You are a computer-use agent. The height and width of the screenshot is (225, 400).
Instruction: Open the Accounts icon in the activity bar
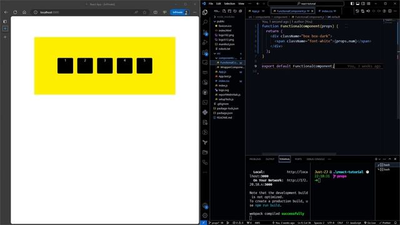(205, 206)
